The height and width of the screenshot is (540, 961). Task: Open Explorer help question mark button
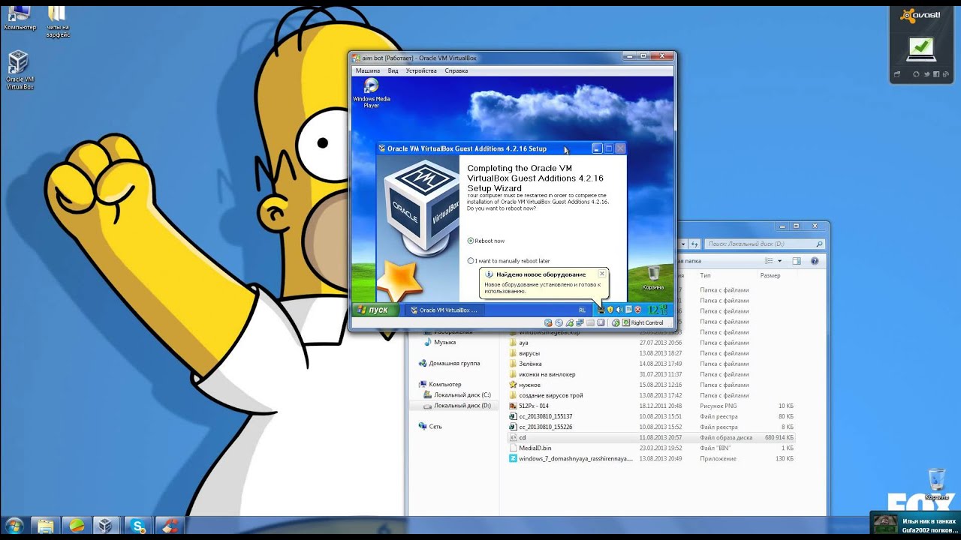[x=815, y=261]
